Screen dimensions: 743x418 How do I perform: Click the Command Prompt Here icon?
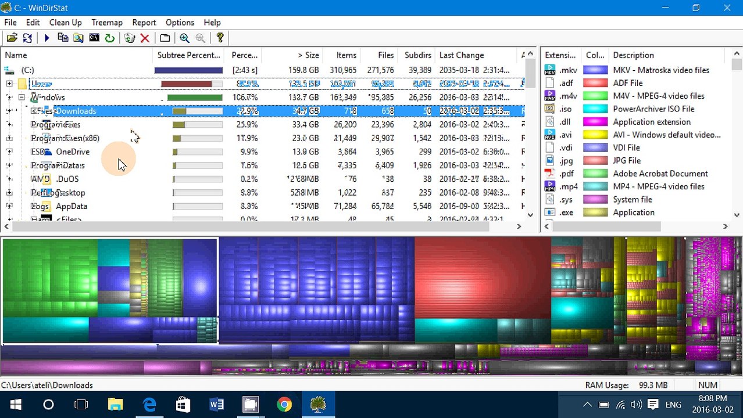click(x=94, y=38)
